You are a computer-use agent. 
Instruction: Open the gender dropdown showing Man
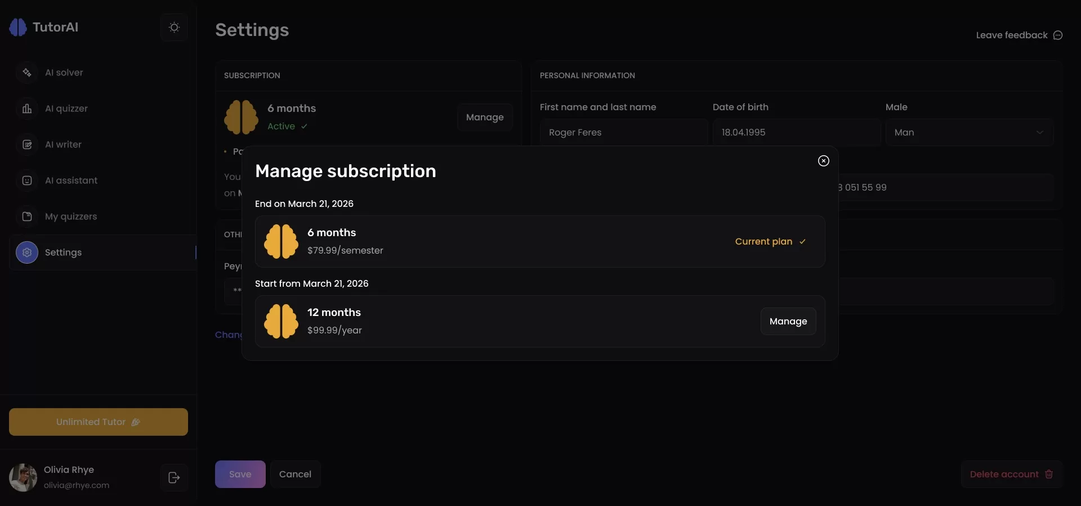coord(970,132)
